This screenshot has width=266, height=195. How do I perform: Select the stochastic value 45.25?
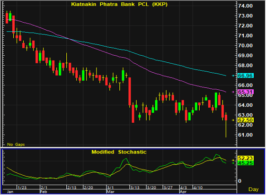(x=246, y=163)
